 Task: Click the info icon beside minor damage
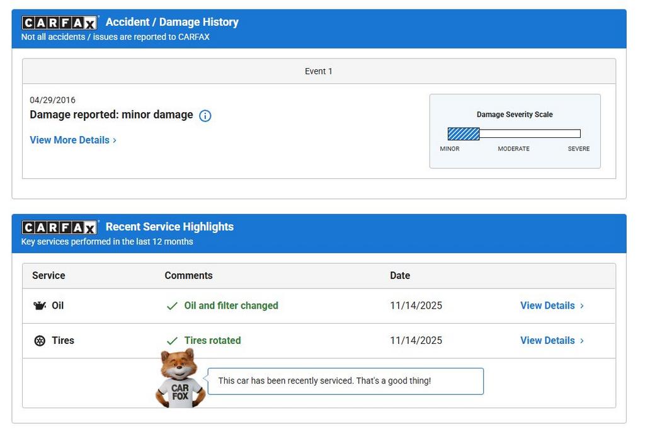tap(205, 116)
